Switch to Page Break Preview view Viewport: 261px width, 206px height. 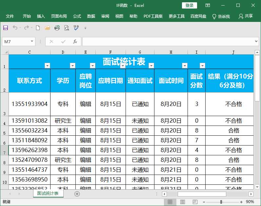coord(195,202)
